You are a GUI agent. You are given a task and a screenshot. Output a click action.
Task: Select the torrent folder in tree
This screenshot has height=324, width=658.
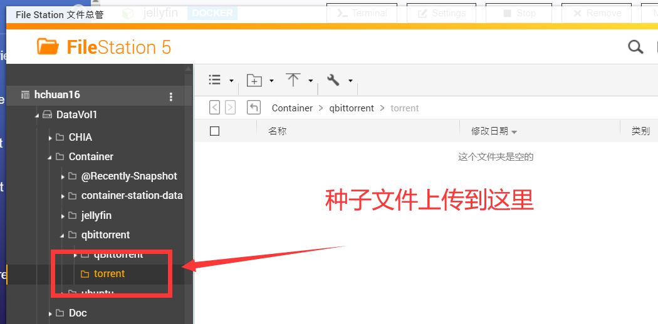pos(109,274)
